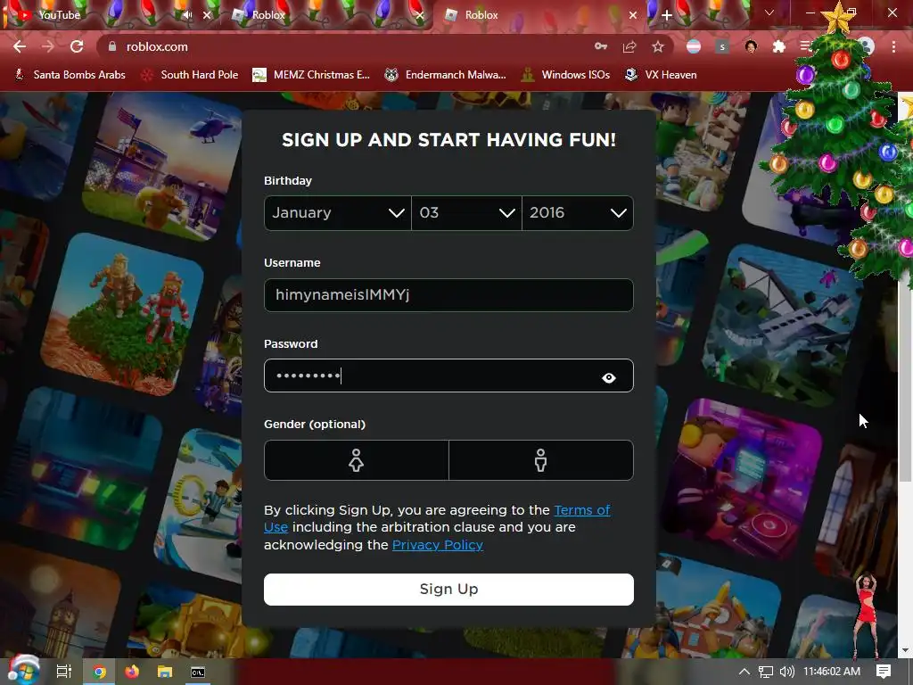Select the female gender option
Screen dimensions: 913x685
pos(357,460)
